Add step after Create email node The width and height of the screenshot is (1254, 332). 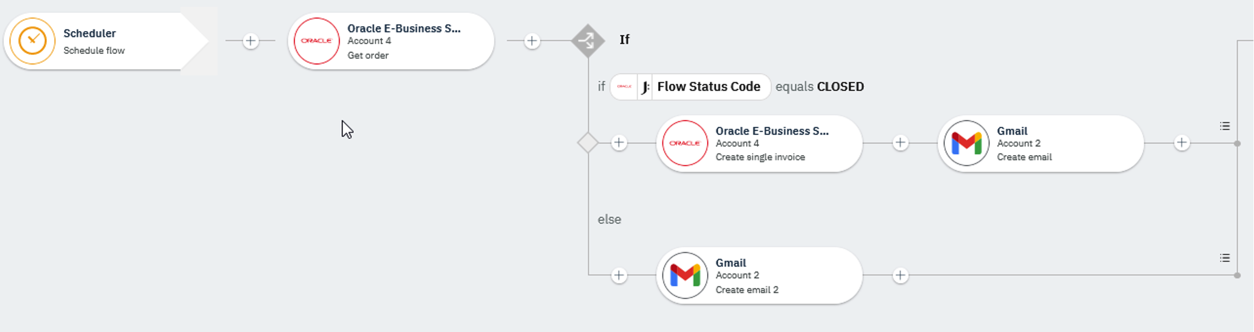[1182, 143]
